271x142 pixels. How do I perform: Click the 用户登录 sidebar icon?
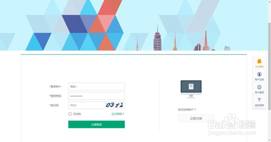259,87
